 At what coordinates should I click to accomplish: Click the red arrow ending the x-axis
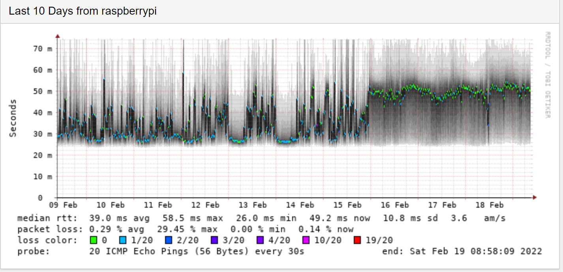[535, 197]
